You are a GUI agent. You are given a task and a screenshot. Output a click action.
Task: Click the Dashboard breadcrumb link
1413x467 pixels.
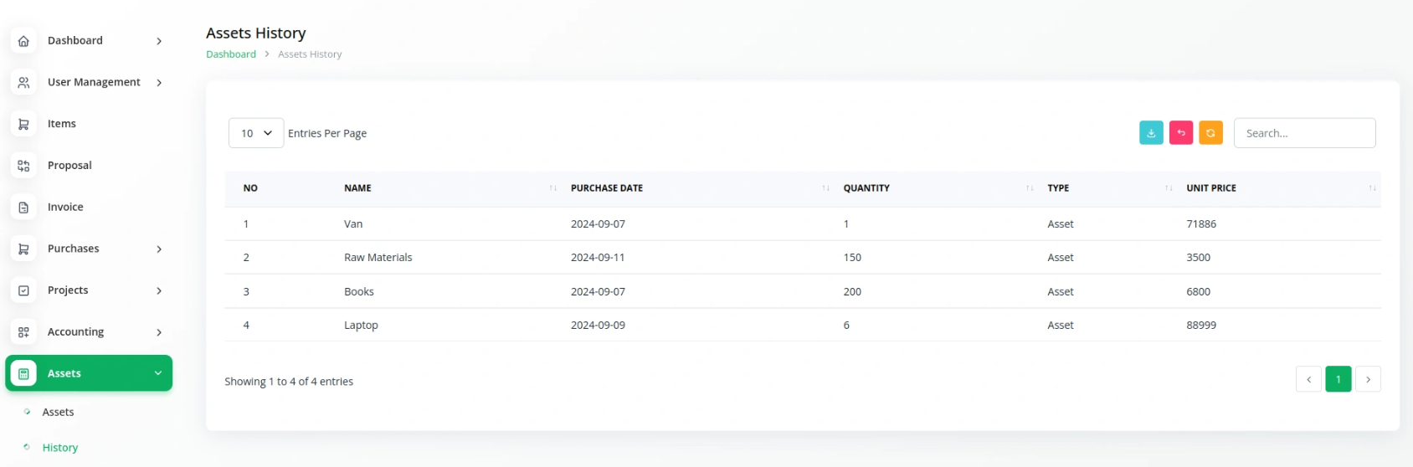(231, 54)
